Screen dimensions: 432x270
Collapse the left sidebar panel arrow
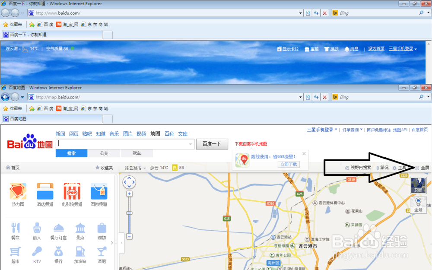[121, 243]
